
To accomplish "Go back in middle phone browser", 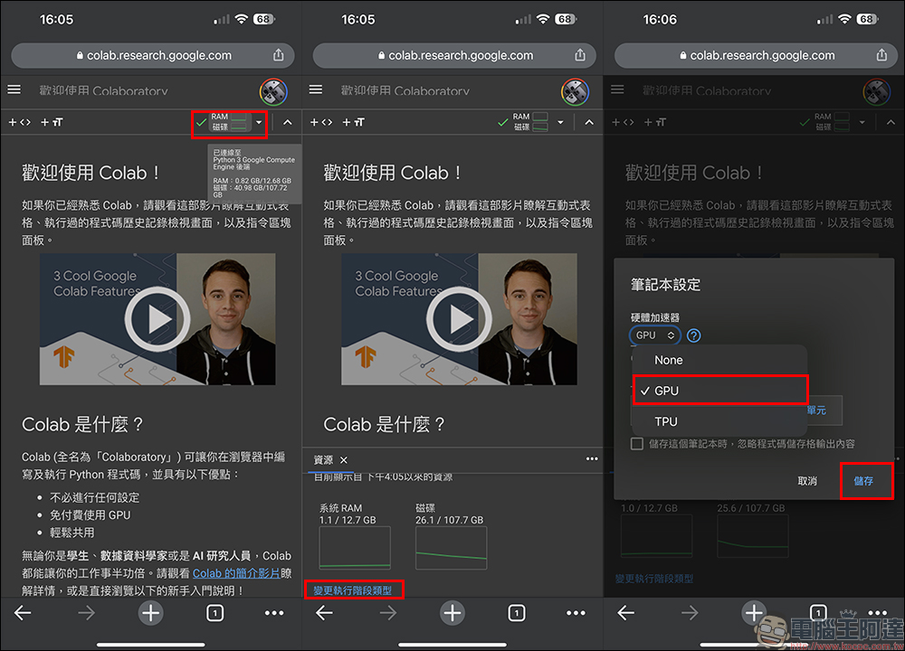I will [x=324, y=613].
